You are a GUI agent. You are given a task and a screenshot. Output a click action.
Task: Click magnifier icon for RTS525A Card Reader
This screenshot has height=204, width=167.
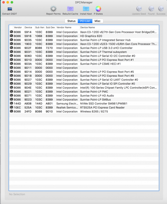tap(11, 107)
